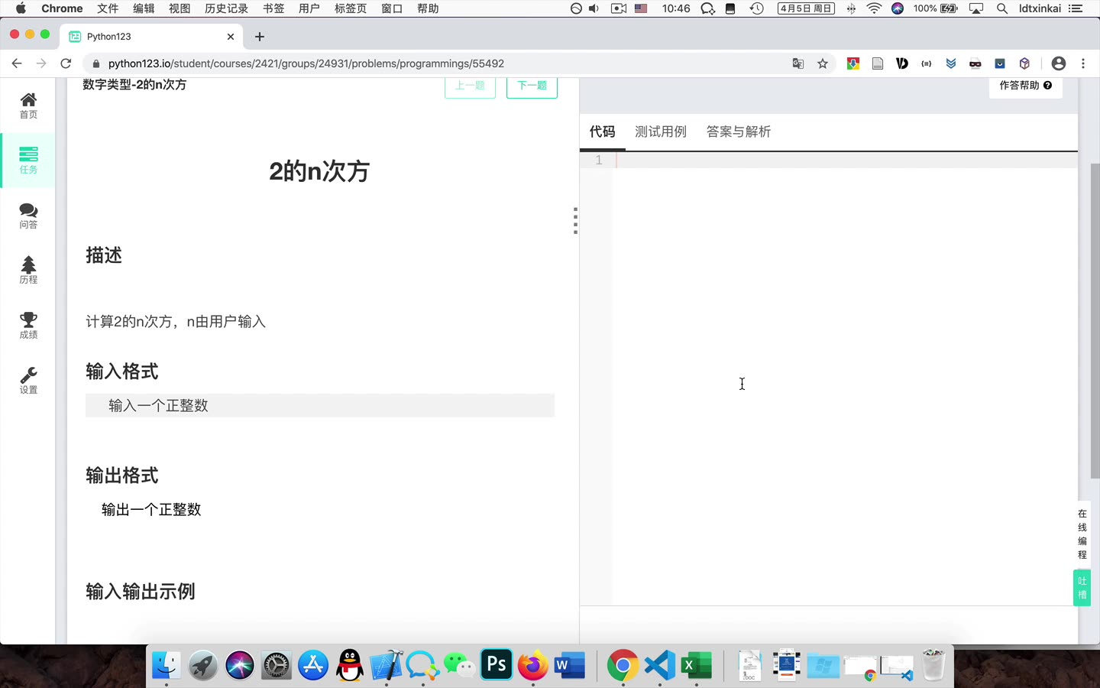Open the 成绩 (Grades) sidebar icon
This screenshot has width=1100, height=688.
(x=28, y=324)
